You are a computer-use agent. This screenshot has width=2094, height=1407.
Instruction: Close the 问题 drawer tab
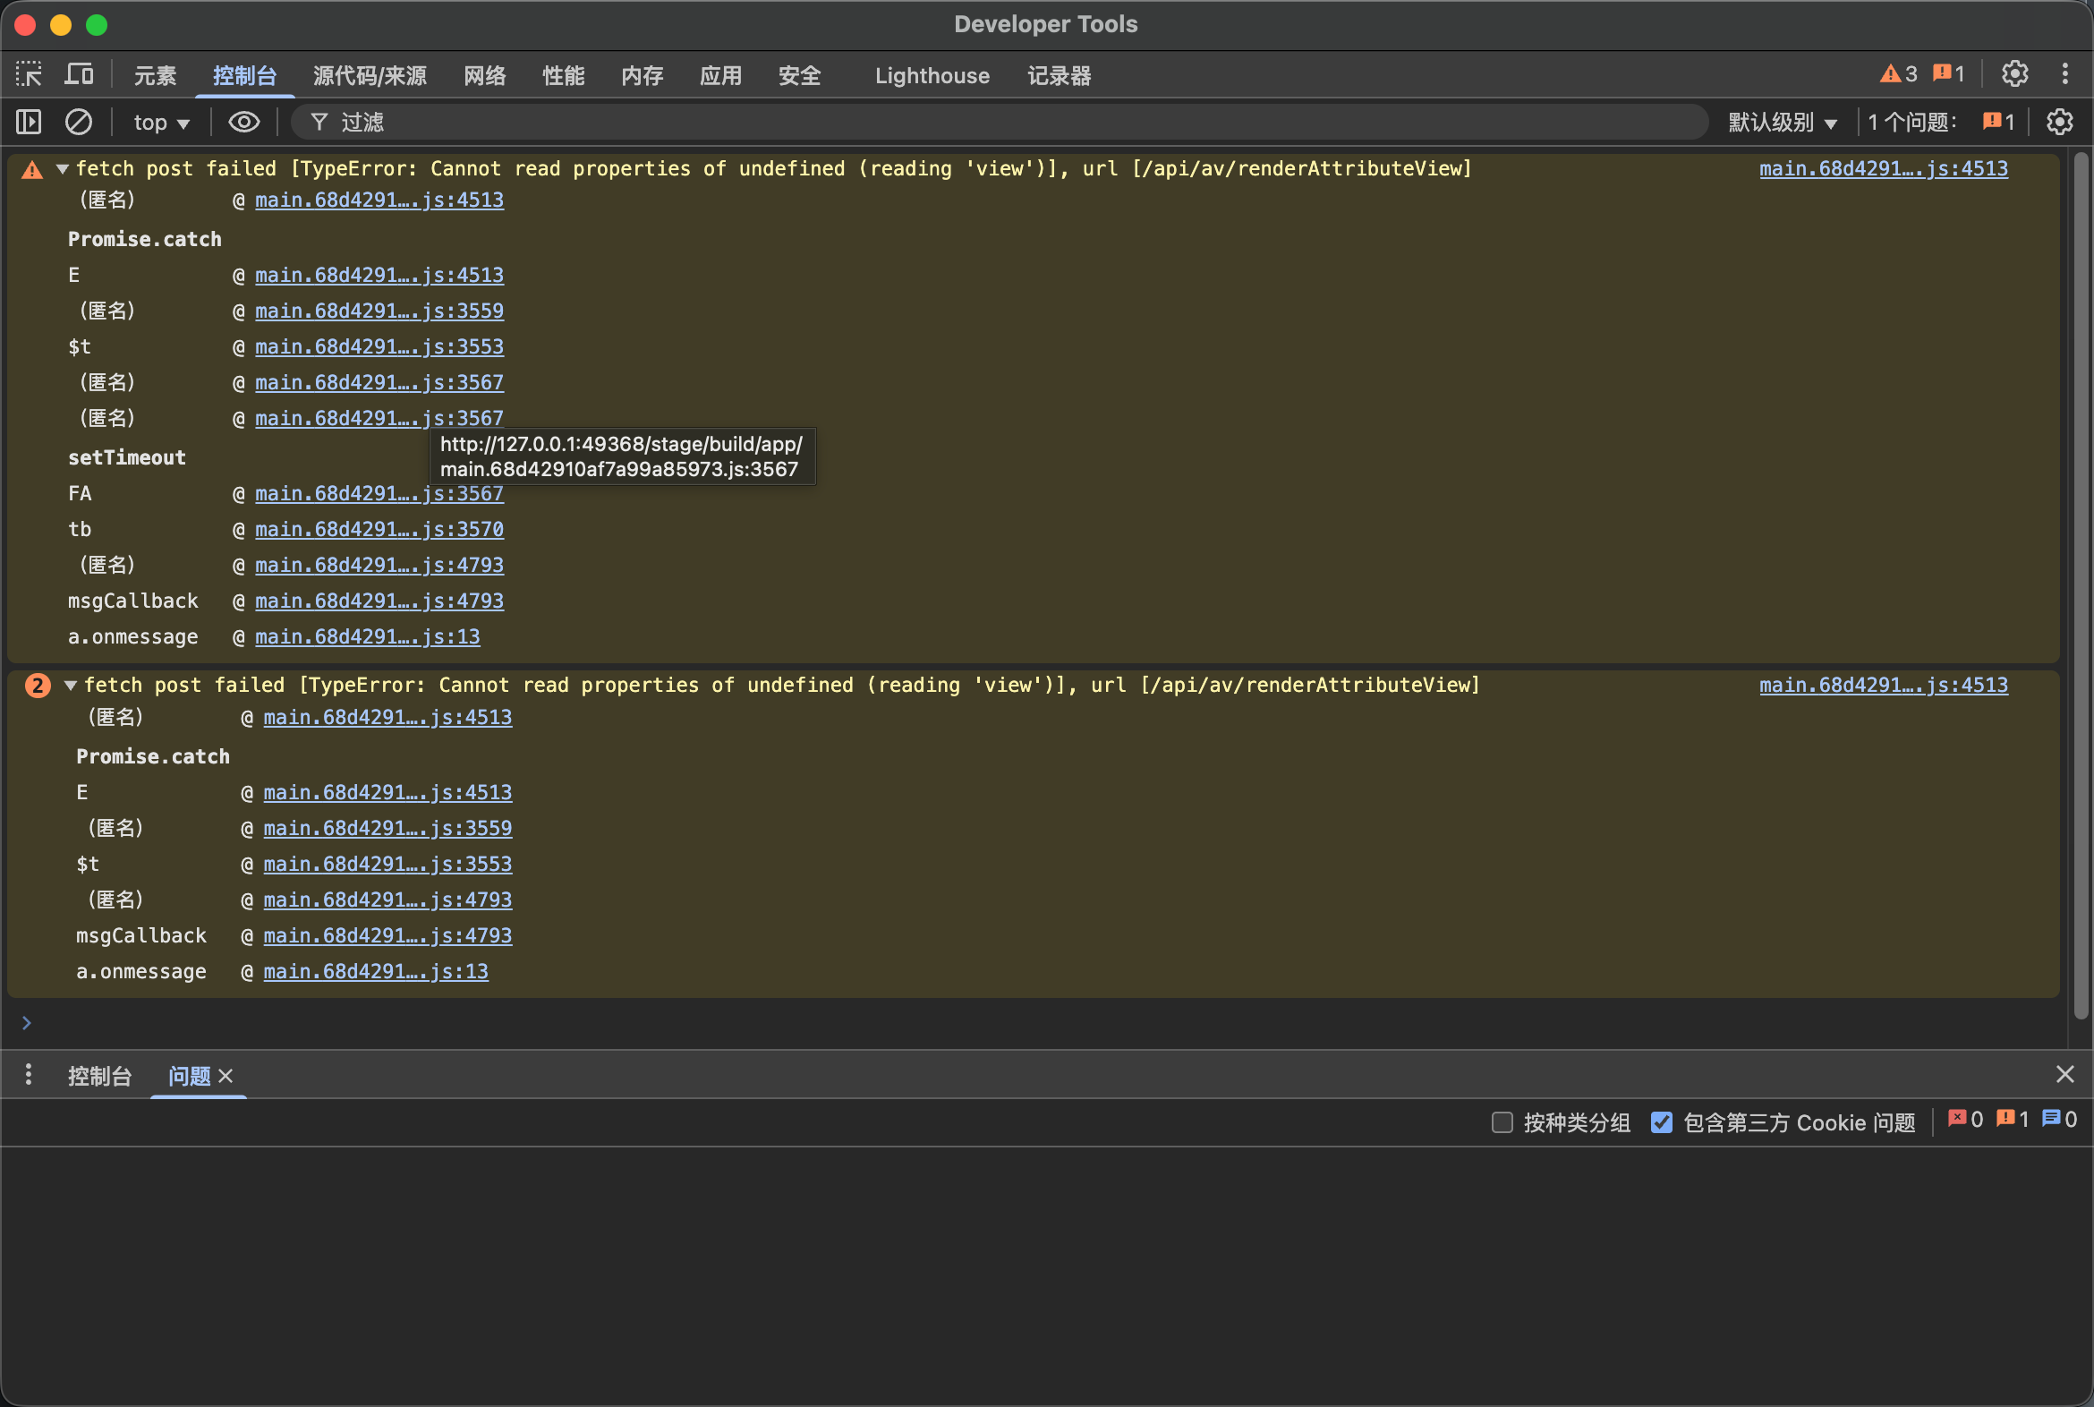pos(226,1075)
